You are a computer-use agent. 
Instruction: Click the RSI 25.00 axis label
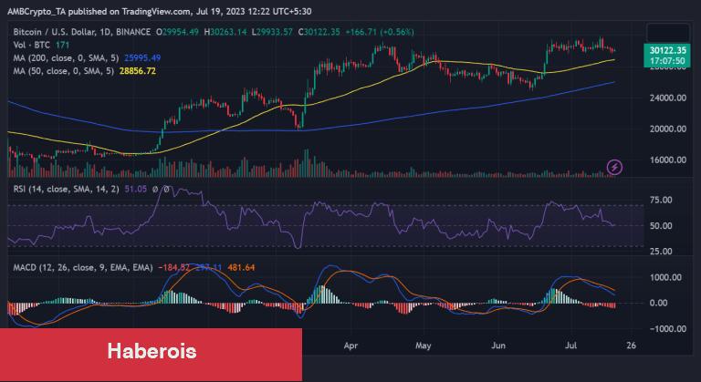pyautogui.click(x=661, y=252)
